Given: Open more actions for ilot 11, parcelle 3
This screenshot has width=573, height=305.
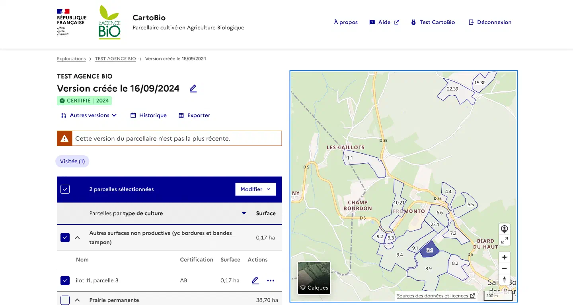Looking at the screenshot, I should (271, 280).
